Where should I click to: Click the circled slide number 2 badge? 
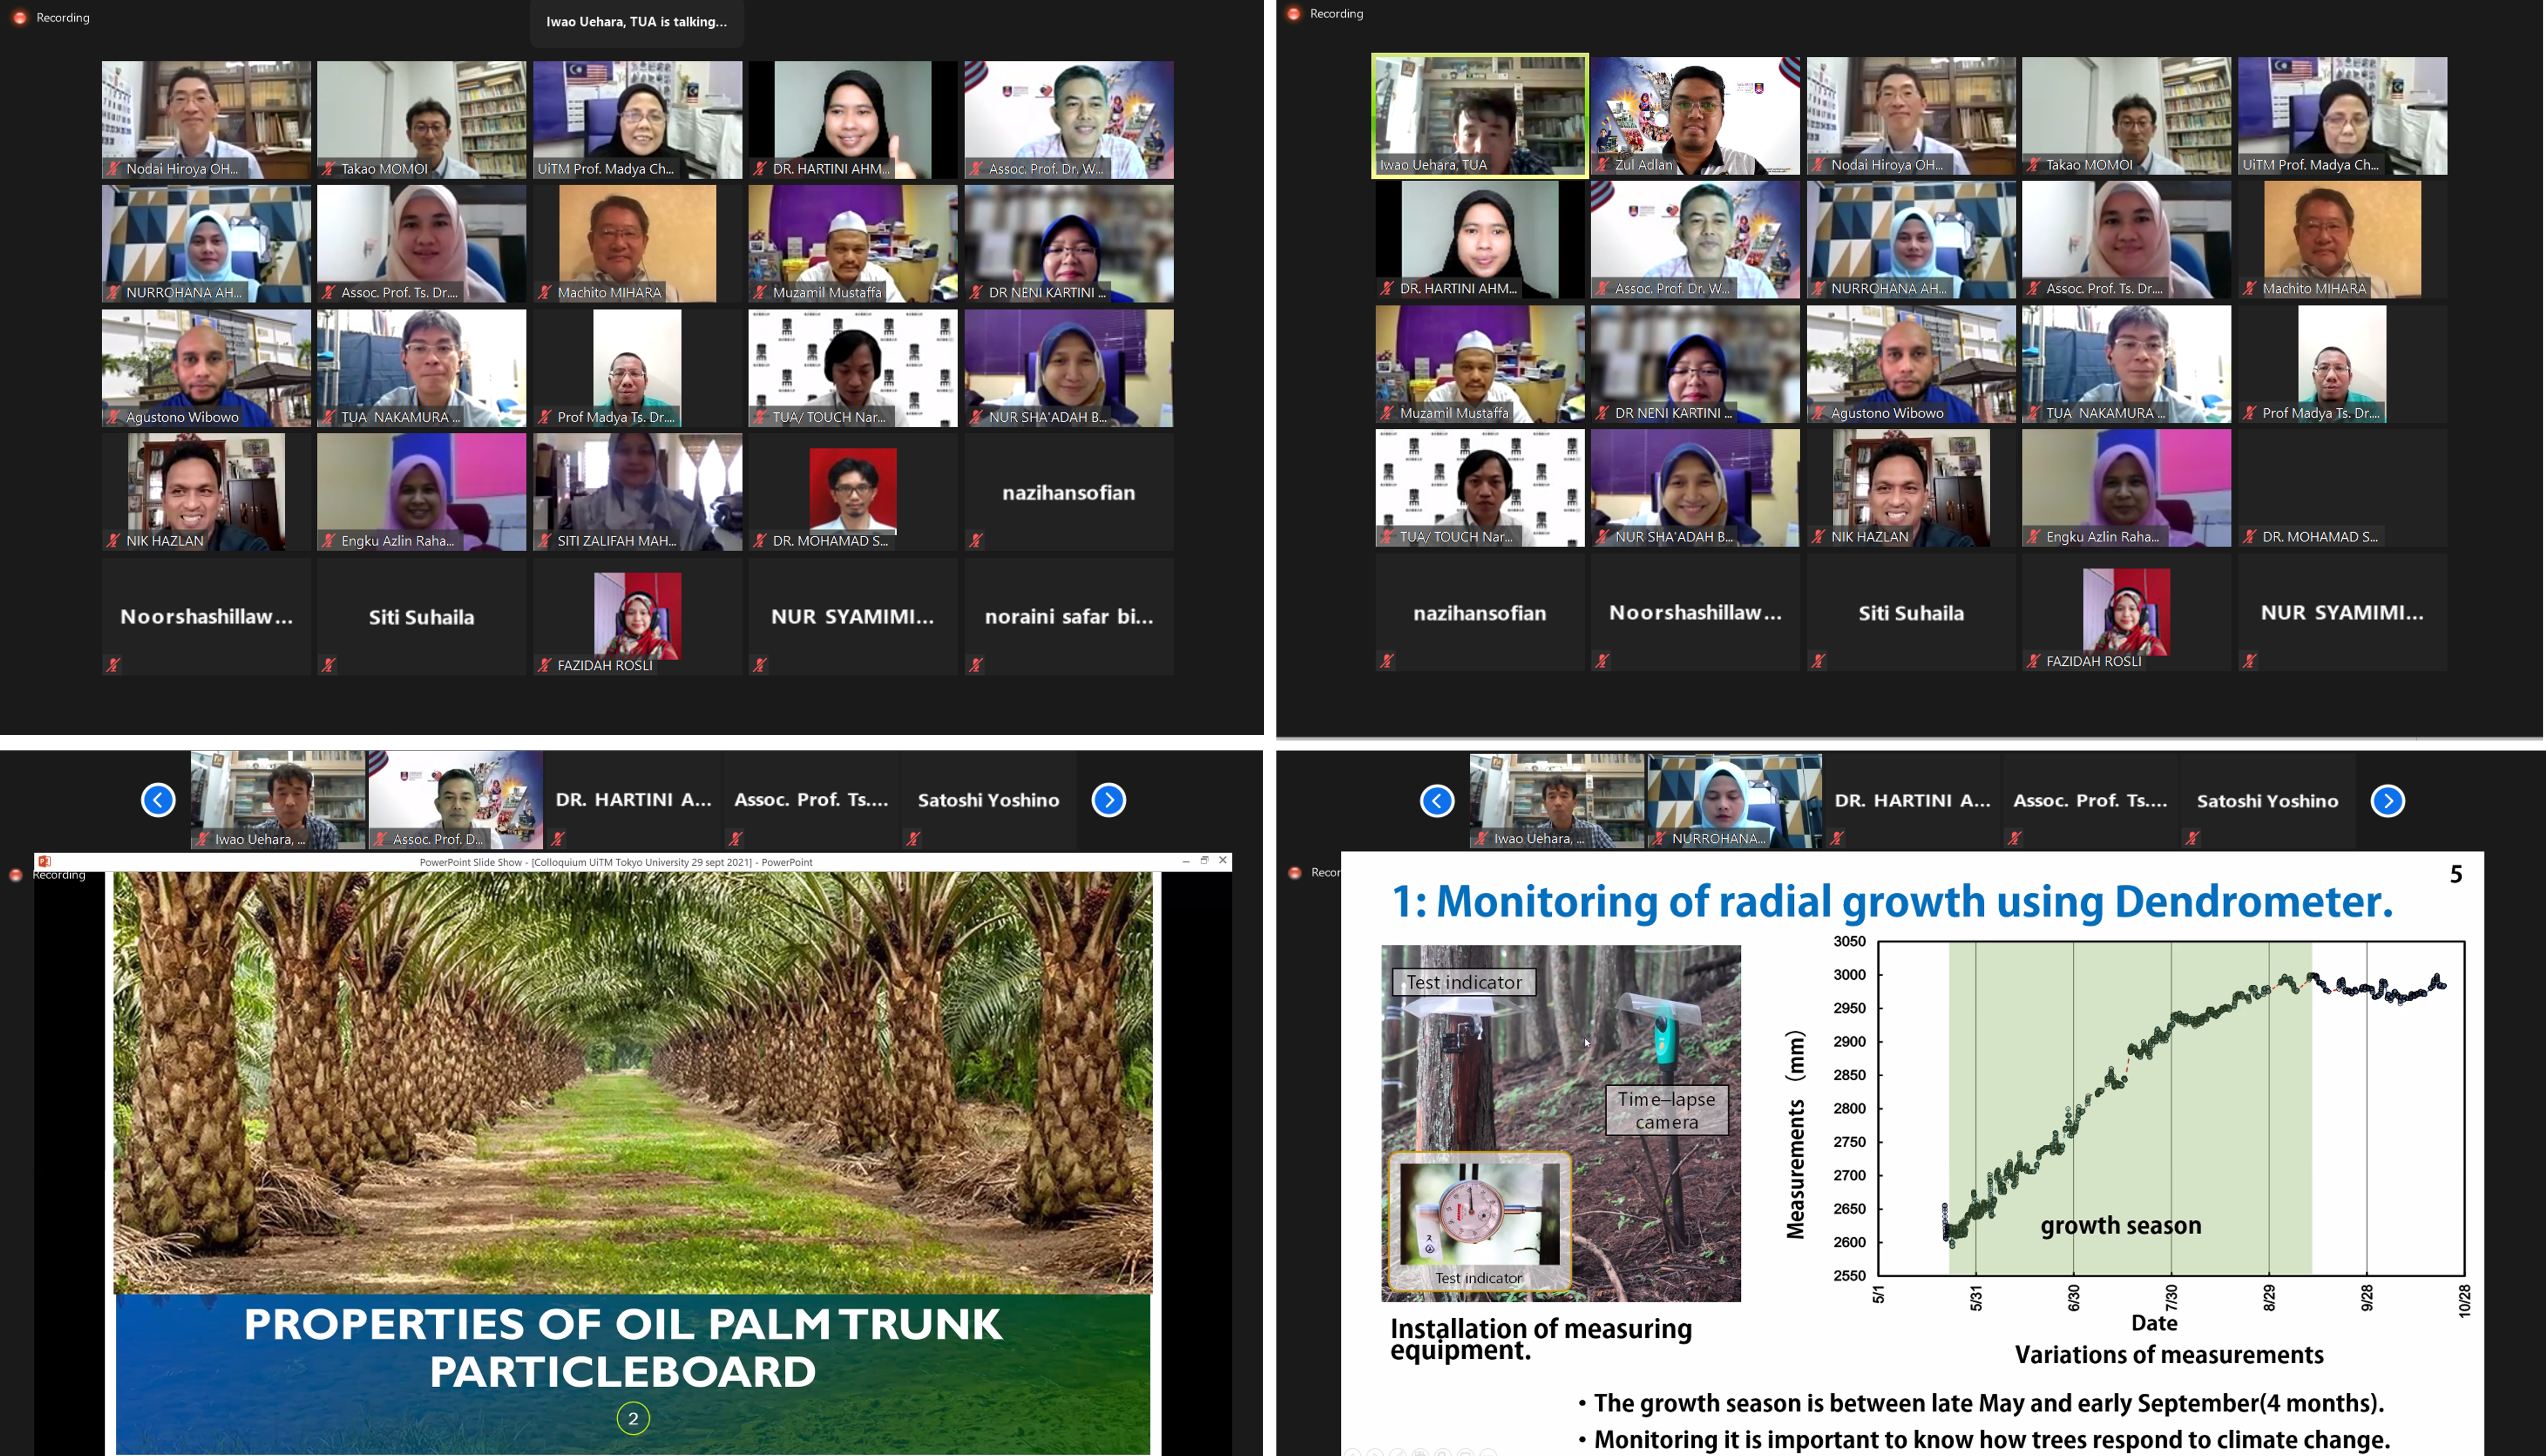tap(633, 1418)
